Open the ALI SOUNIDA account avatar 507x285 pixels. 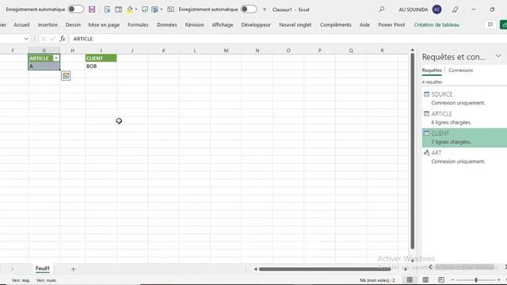[x=436, y=9]
